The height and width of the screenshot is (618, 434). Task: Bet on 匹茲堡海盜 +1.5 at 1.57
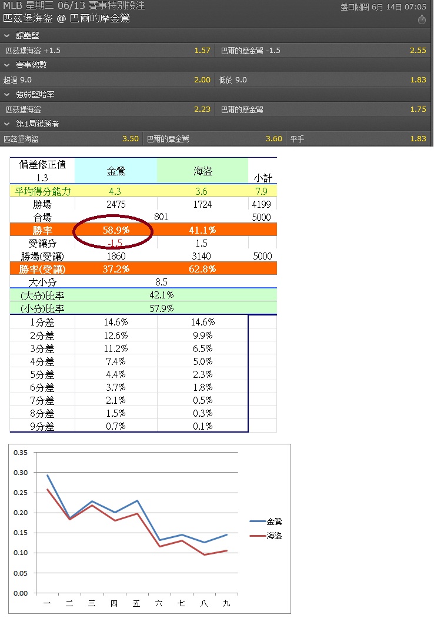pyautogui.click(x=108, y=51)
